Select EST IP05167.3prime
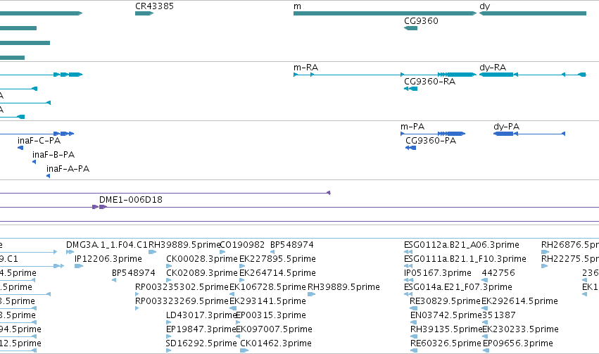This screenshot has width=599, height=354. (x=437, y=273)
